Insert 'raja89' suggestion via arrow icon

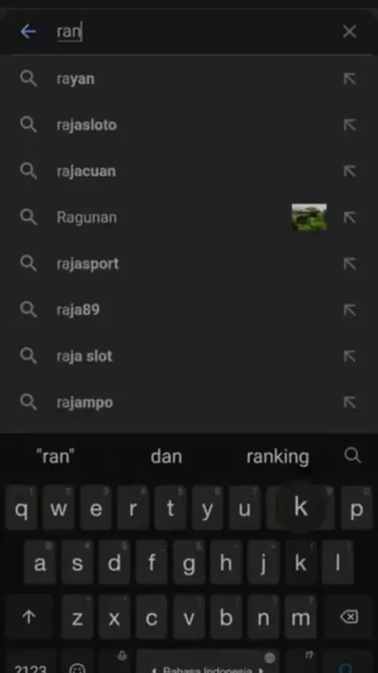click(x=349, y=310)
